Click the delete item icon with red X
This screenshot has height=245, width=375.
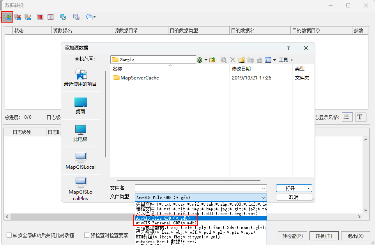tap(18, 17)
